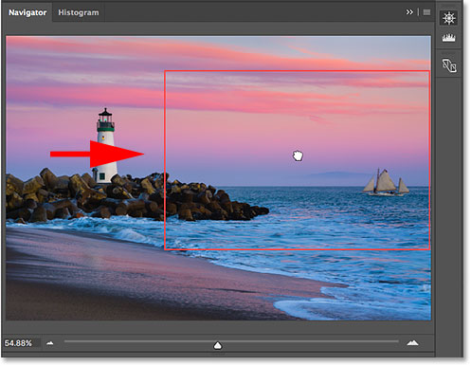Image resolution: width=471 pixels, height=366 pixels.
Task: Click the zoom out small mountains icon
Action: coord(50,343)
